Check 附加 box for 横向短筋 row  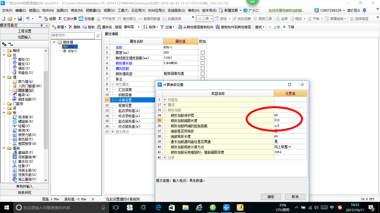click(x=203, y=69)
